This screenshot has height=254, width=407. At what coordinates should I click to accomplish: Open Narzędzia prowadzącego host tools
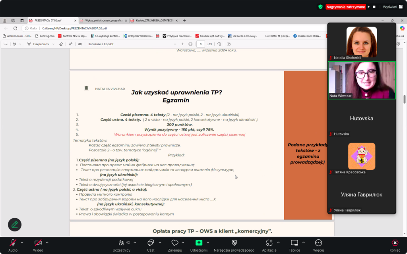click(x=234, y=243)
